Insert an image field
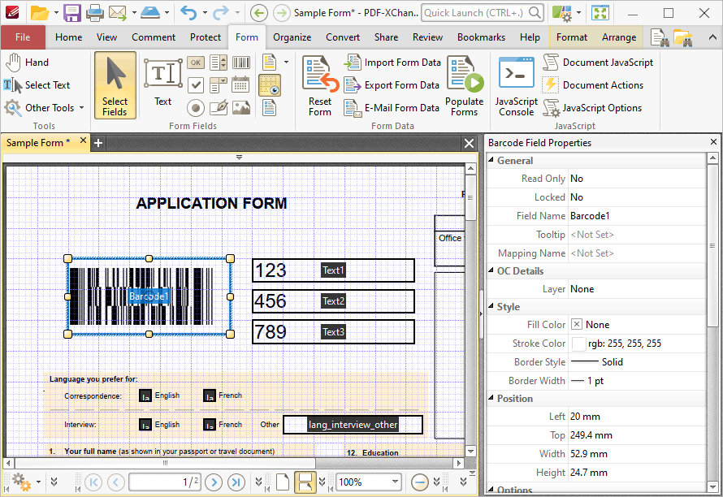This screenshot has height=497, width=723. point(241,108)
